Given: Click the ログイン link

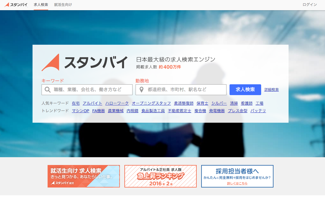Looking at the screenshot, I should coord(310,5).
